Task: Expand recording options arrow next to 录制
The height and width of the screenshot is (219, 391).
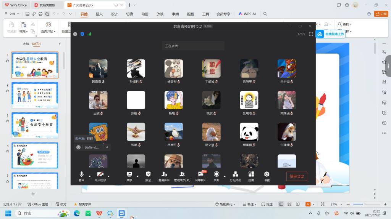Action: pyautogui.click(x=225, y=176)
